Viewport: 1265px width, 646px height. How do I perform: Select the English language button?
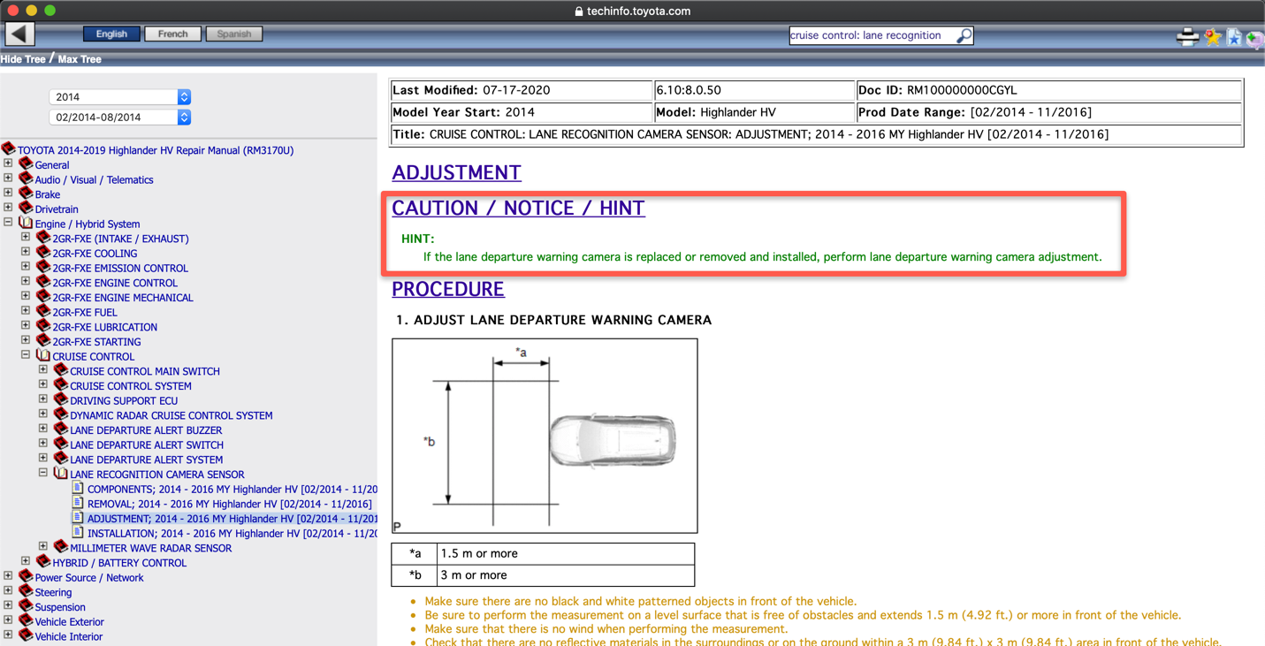[x=111, y=33]
